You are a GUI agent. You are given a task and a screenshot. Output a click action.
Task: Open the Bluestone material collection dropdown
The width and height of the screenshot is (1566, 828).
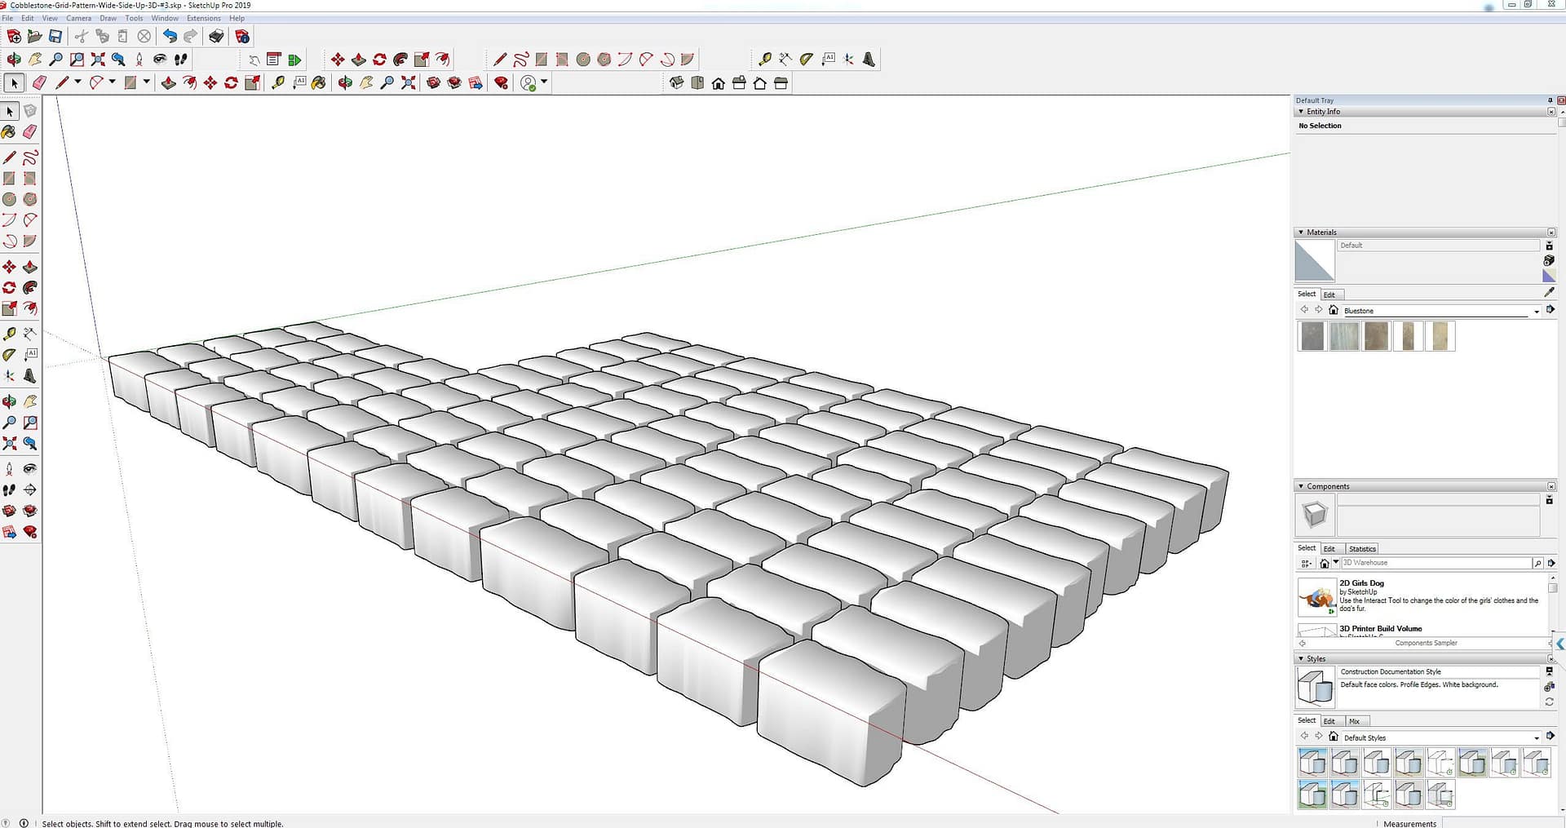(x=1537, y=311)
